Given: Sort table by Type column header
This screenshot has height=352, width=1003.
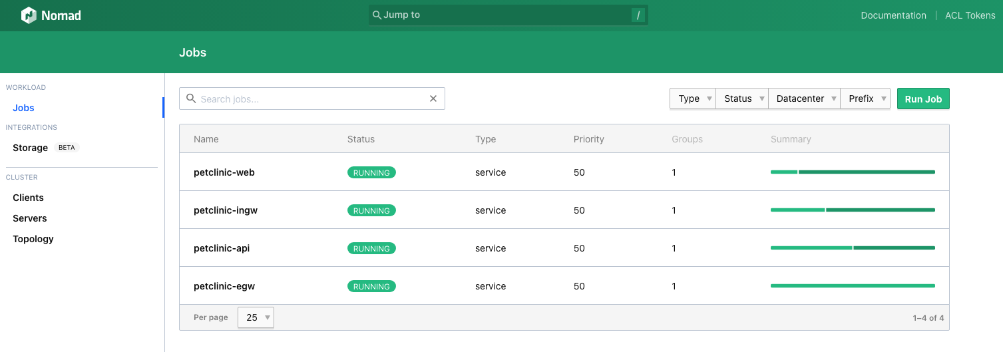Looking at the screenshot, I should tap(485, 139).
